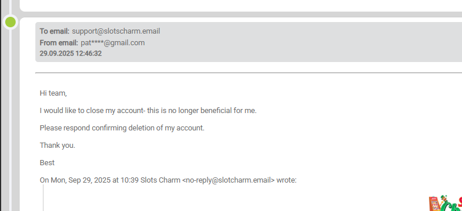462x211 pixels.
Task: Click the "Please respond confirming deletion" line
Action: pos(122,128)
